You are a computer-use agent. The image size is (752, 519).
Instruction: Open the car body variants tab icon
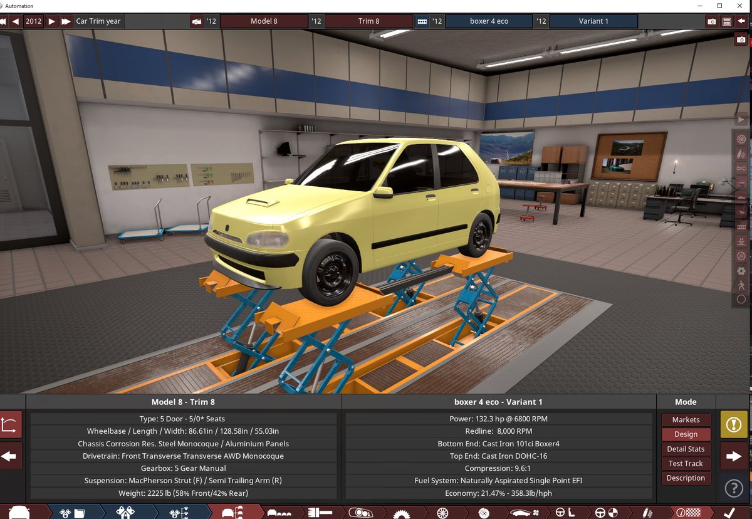tap(279, 513)
